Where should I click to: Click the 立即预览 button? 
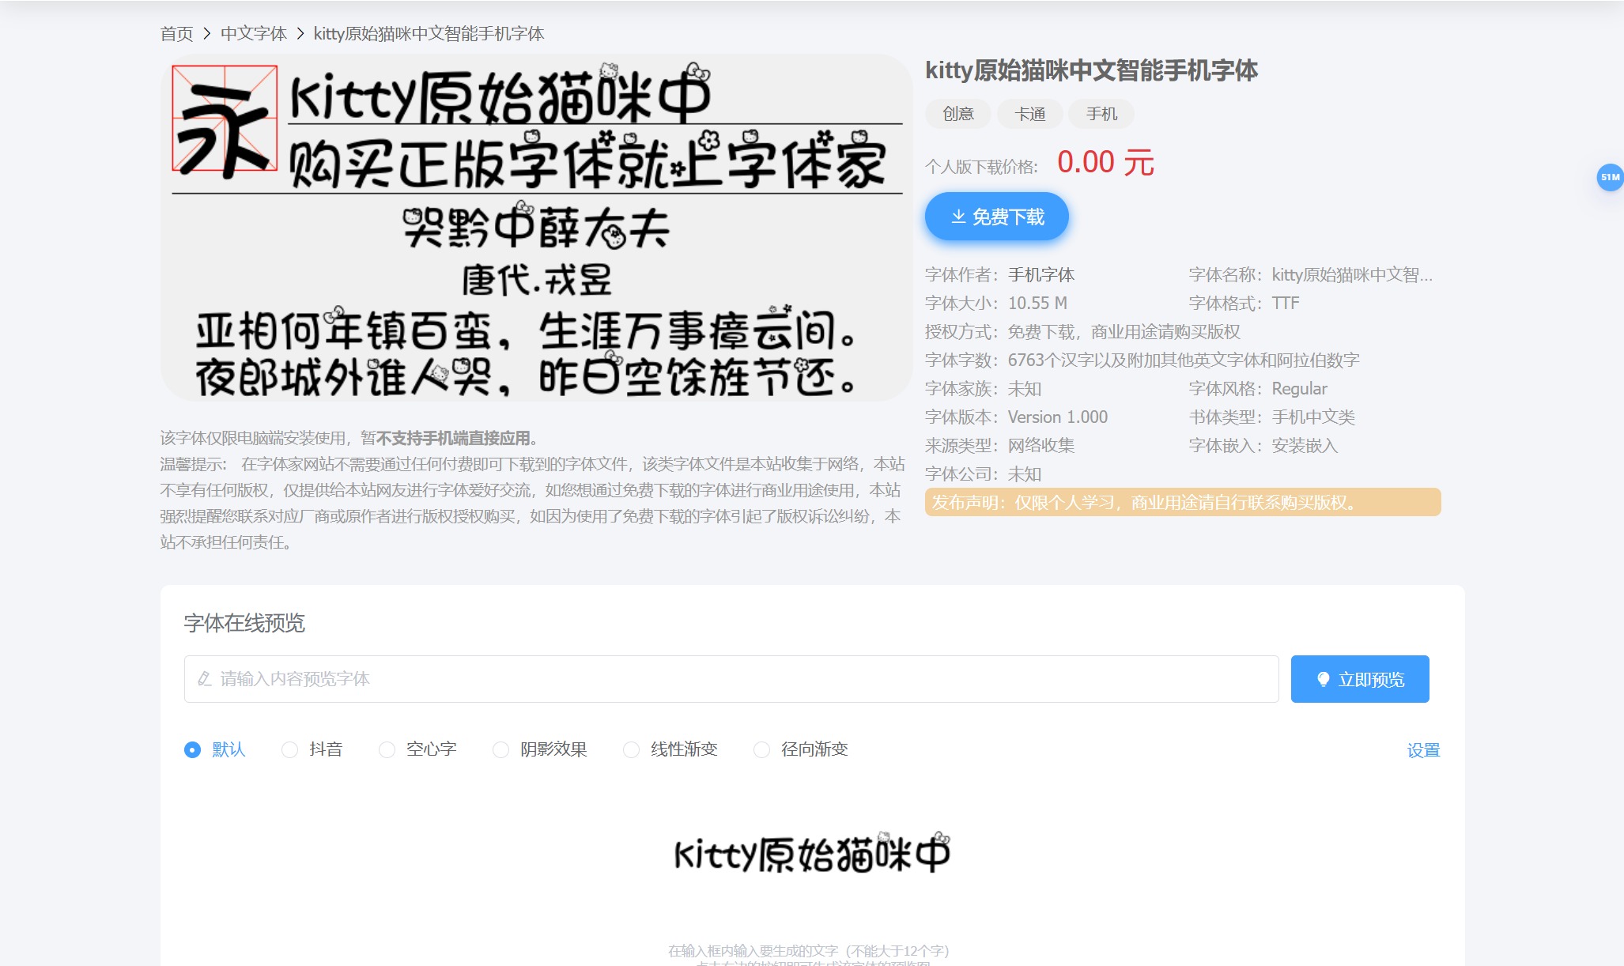[x=1360, y=679]
